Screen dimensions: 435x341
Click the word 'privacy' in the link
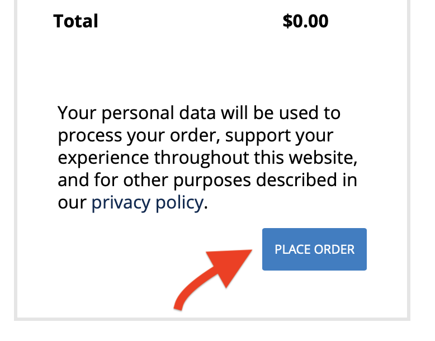[x=121, y=203]
